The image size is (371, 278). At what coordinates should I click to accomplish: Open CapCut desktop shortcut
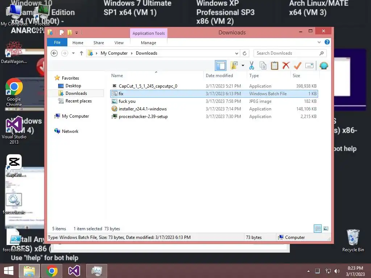pos(14,166)
